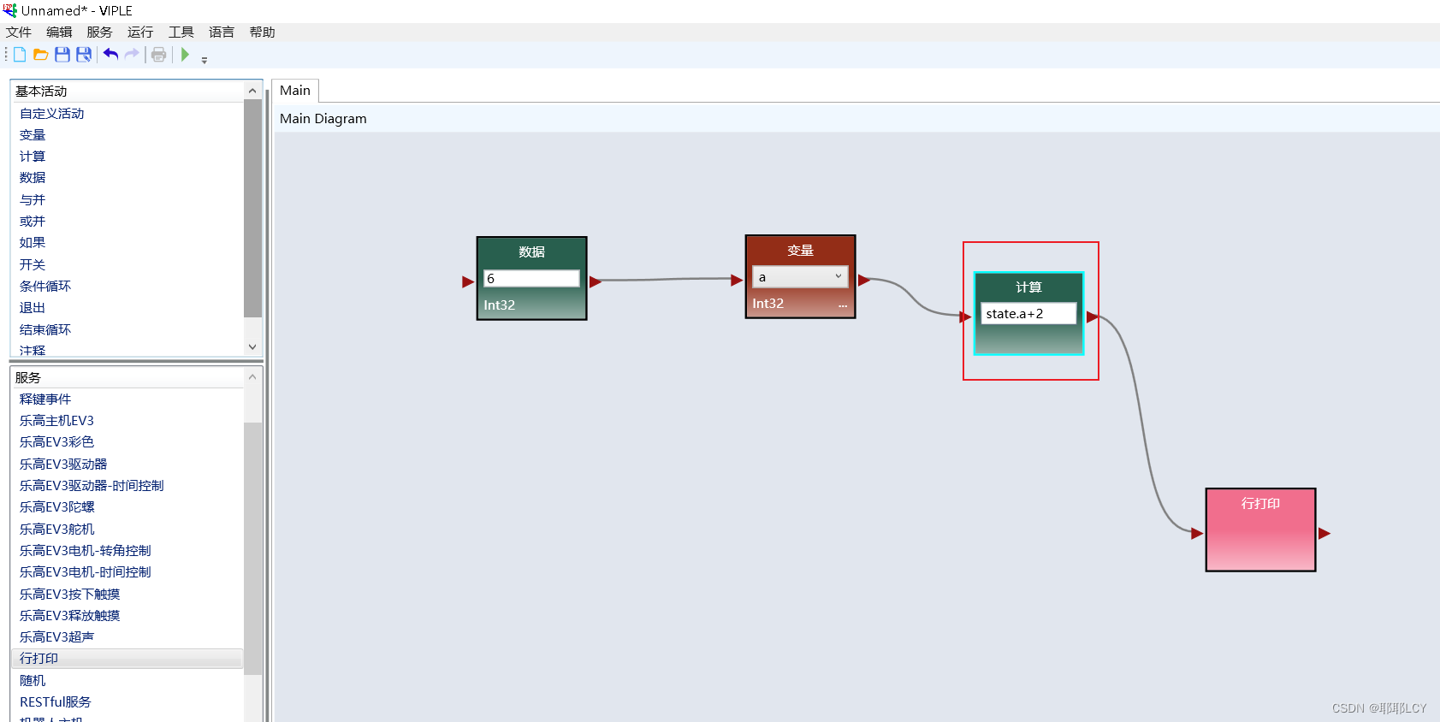Open the 语言 menu
Screen dimensions: 1440x722
tap(222, 33)
